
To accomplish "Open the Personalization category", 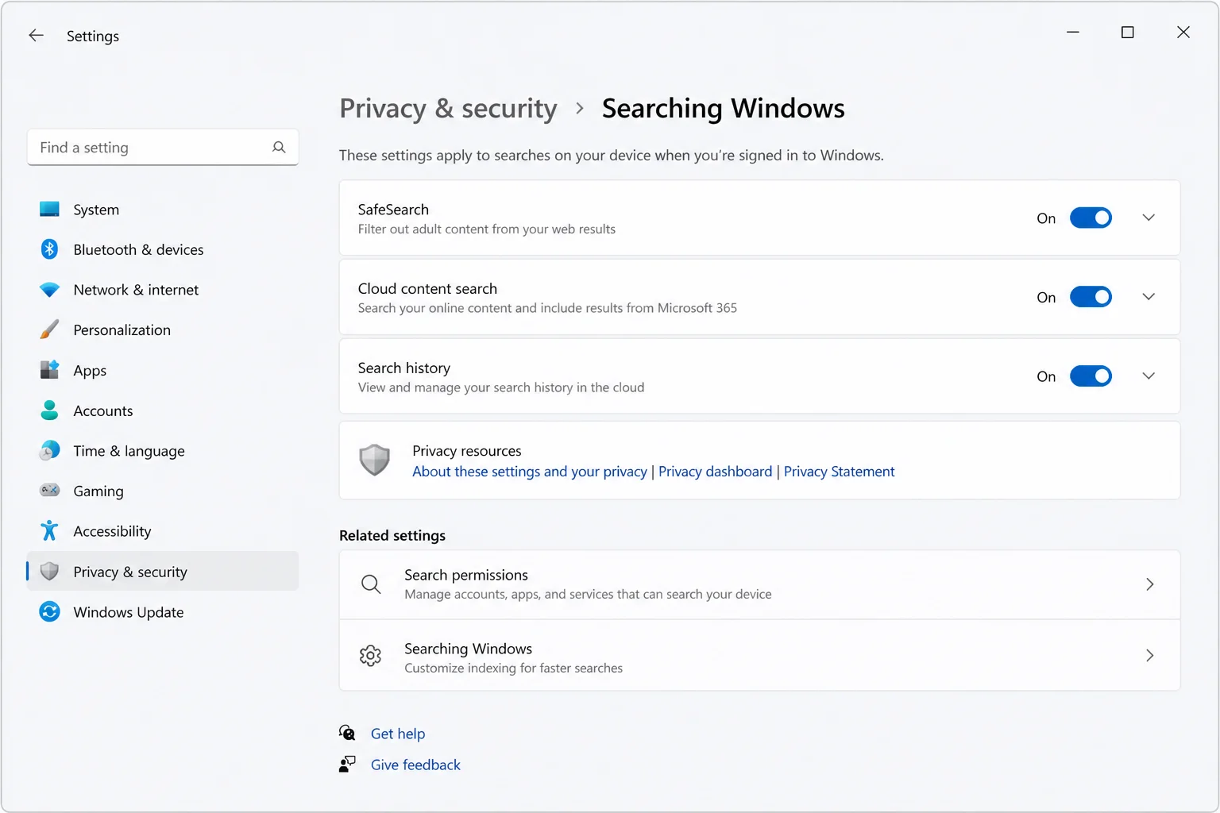I will pyautogui.click(x=163, y=329).
